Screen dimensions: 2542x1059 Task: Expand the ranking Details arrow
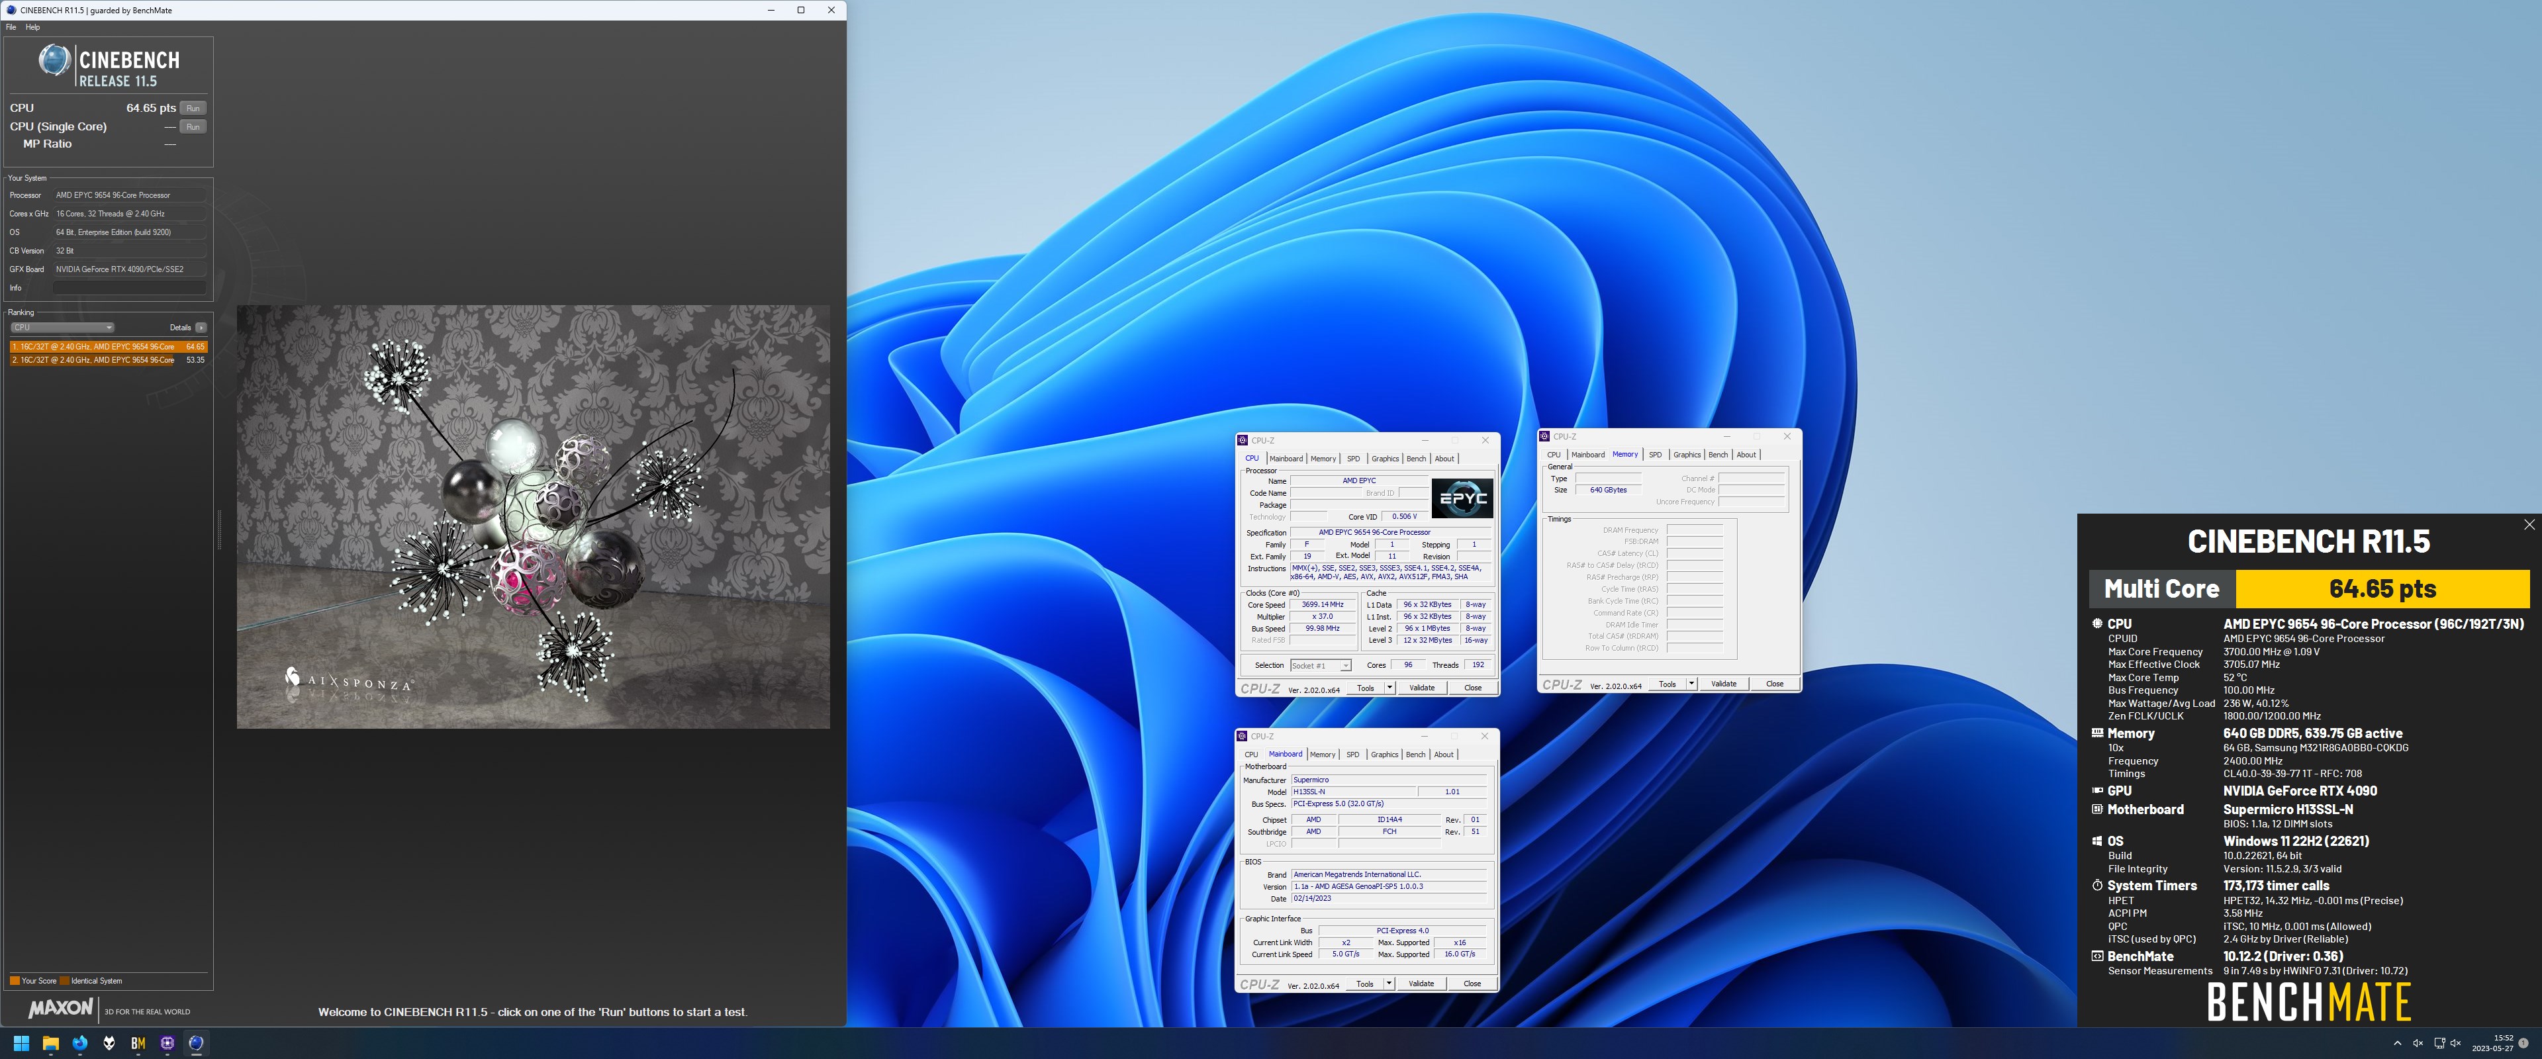[x=201, y=327]
